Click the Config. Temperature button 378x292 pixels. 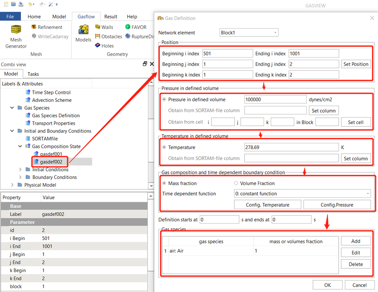coord(268,205)
